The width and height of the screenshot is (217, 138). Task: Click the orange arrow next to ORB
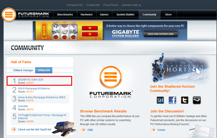[83, 130]
